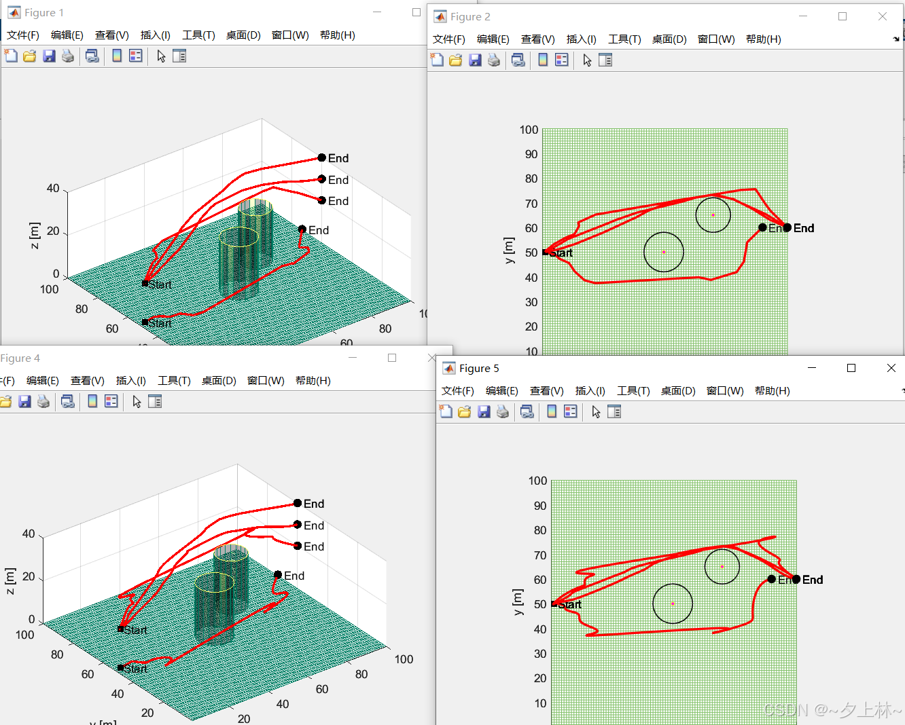The image size is (905, 725).
Task: Open file icon in Figure 2 toolbar
Action: click(x=455, y=60)
